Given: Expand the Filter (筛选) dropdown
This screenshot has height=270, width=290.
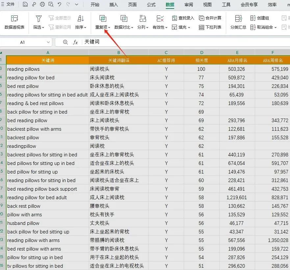Looking at the screenshot, I should 43,27.
